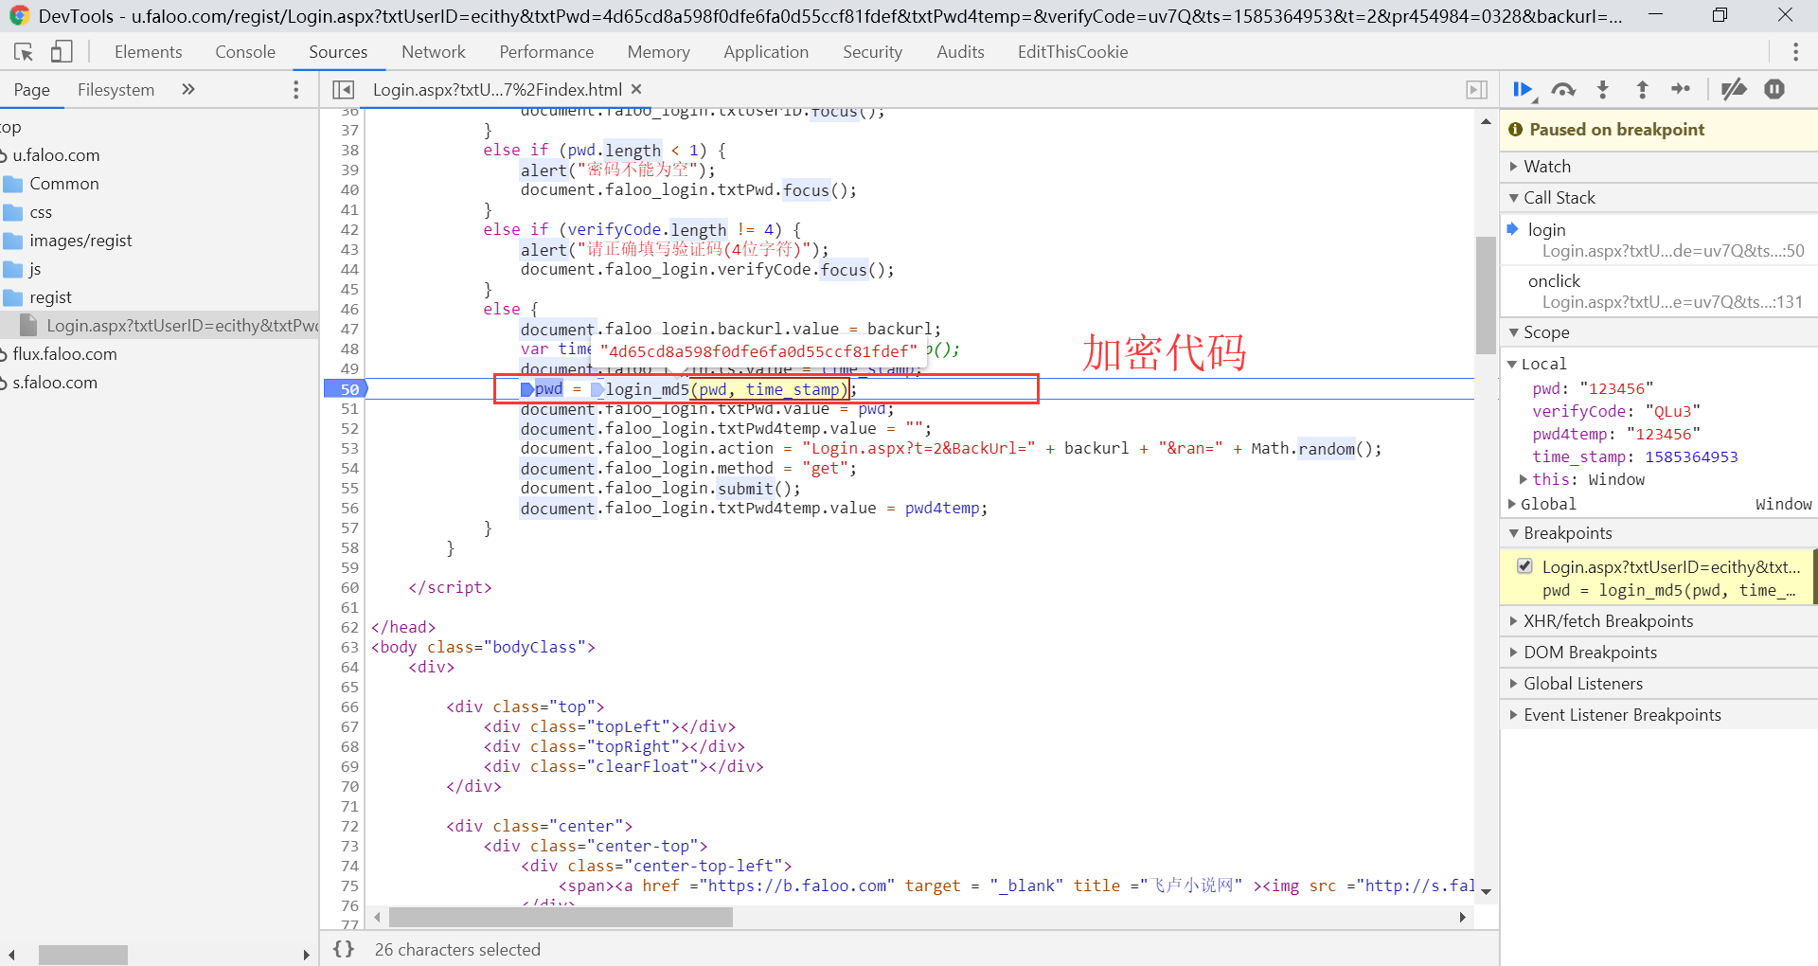Viewport: 1818px width, 966px height.
Task: Expand Global Listeners section
Action: pos(1659,684)
